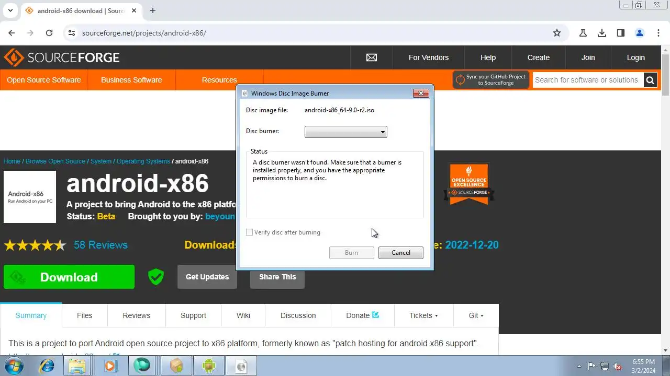Open Business Software menu
Image resolution: width=670 pixels, height=376 pixels.
coord(131,80)
